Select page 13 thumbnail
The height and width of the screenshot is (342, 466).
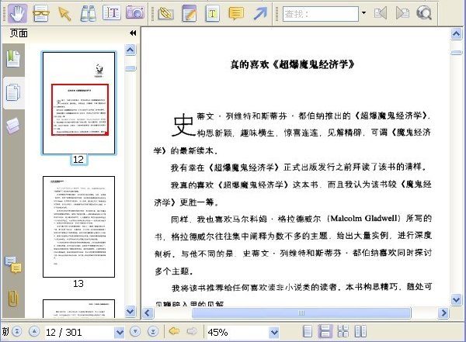tap(78, 226)
